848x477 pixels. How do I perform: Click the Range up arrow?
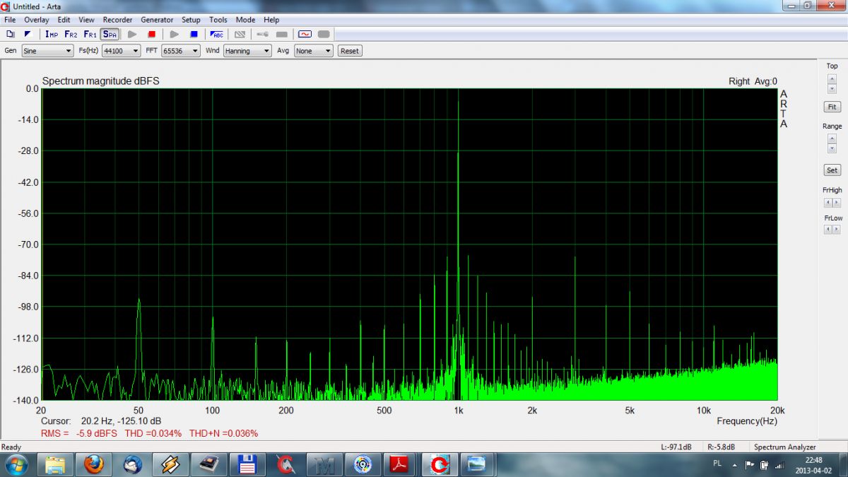tap(832, 139)
